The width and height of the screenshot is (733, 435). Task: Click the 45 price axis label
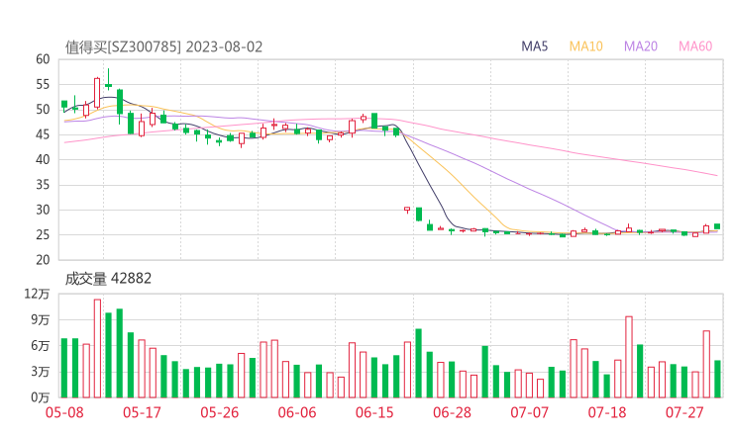43,134
